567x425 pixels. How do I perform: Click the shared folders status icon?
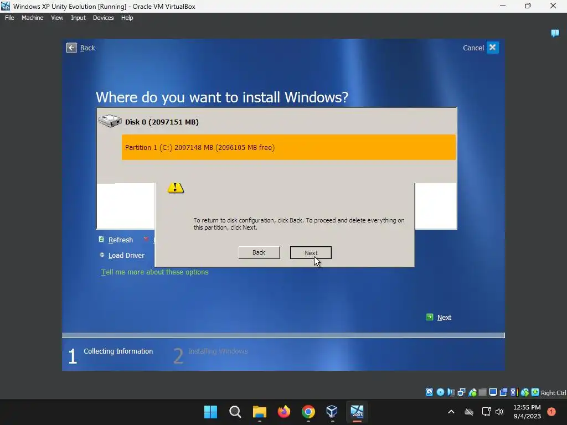click(x=482, y=392)
